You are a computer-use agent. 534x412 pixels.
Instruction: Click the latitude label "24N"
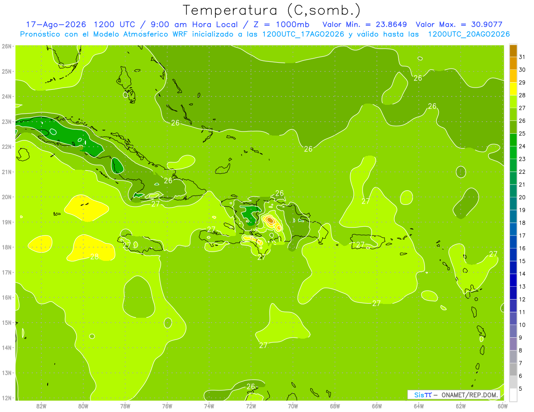coord(7,96)
